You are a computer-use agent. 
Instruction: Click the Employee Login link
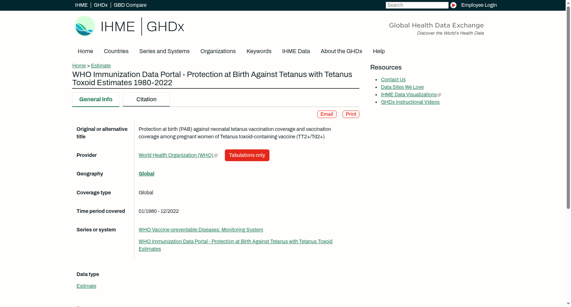(x=479, y=5)
